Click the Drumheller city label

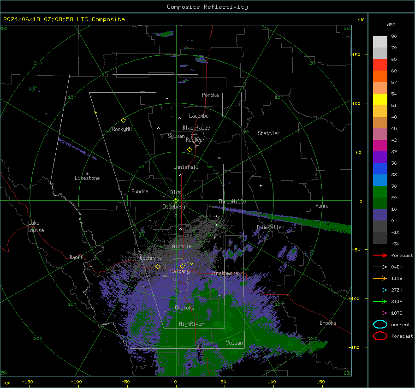point(270,227)
